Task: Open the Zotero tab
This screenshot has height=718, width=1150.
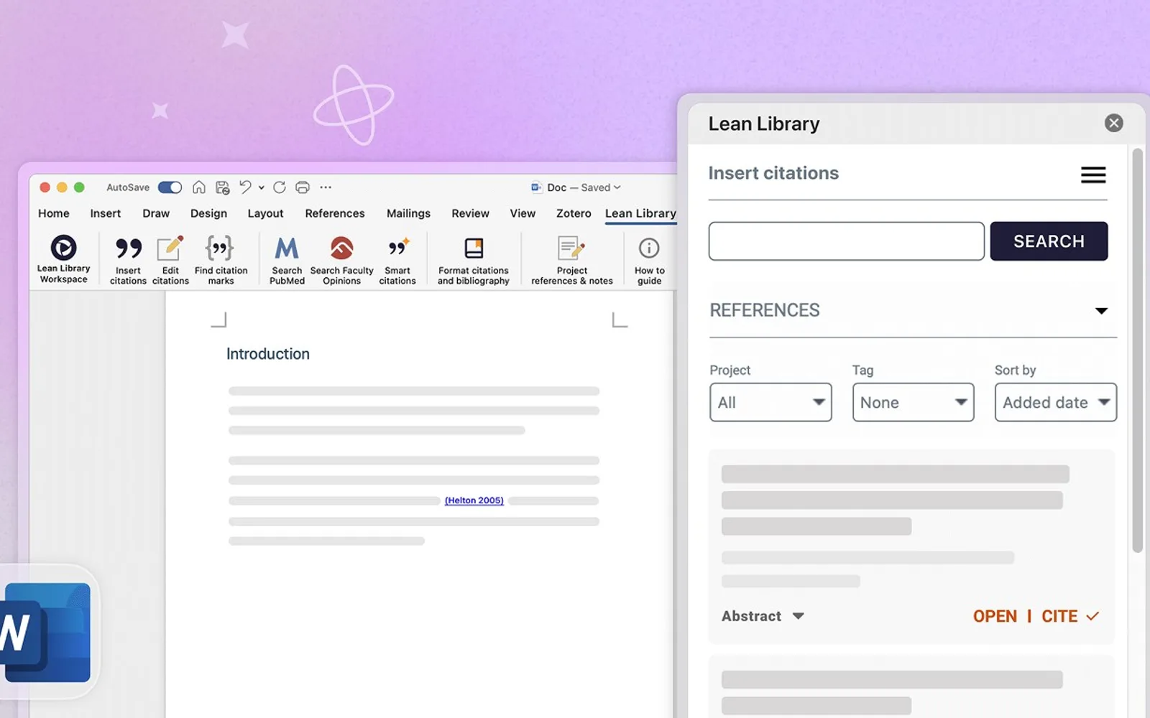Action: click(x=574, y=213)
